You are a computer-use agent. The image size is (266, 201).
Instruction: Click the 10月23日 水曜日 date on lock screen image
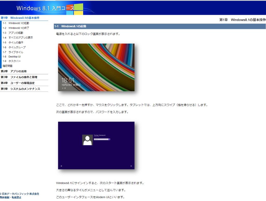point(71,85)
